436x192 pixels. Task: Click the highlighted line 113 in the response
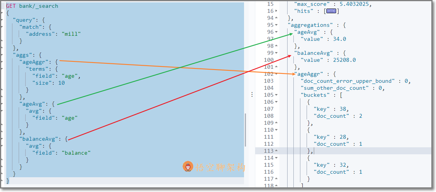[350, 151]
